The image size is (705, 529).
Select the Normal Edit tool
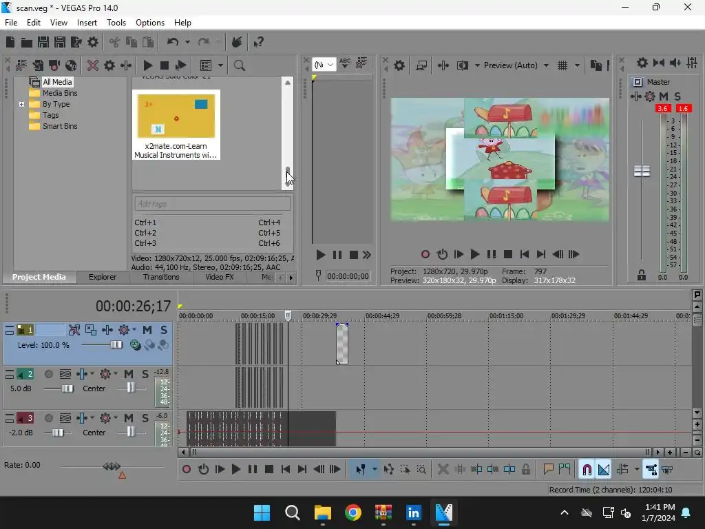[x=361, y=470]
